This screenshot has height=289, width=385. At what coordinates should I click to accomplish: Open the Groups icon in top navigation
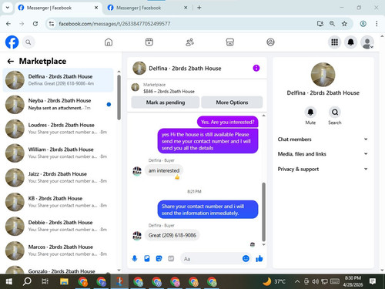coord(270,42)
